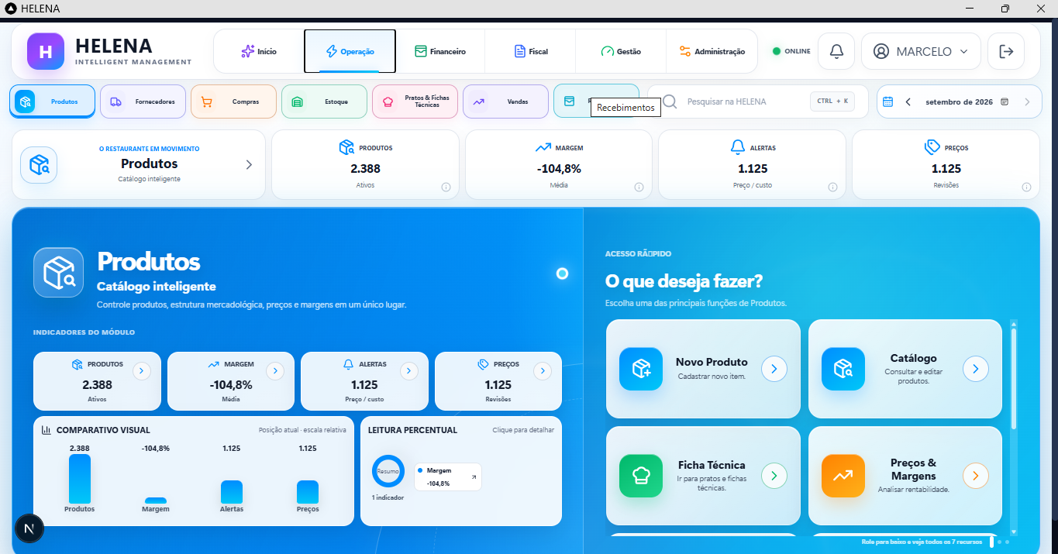Expand the Produtos "Catálogo inteligente" header card chevron

pos(249,164)
